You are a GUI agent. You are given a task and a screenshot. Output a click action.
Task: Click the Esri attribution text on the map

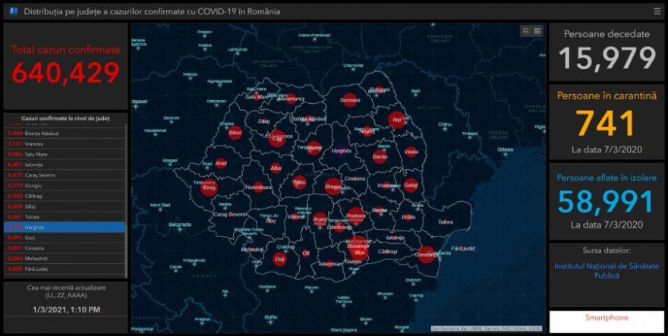486,328
